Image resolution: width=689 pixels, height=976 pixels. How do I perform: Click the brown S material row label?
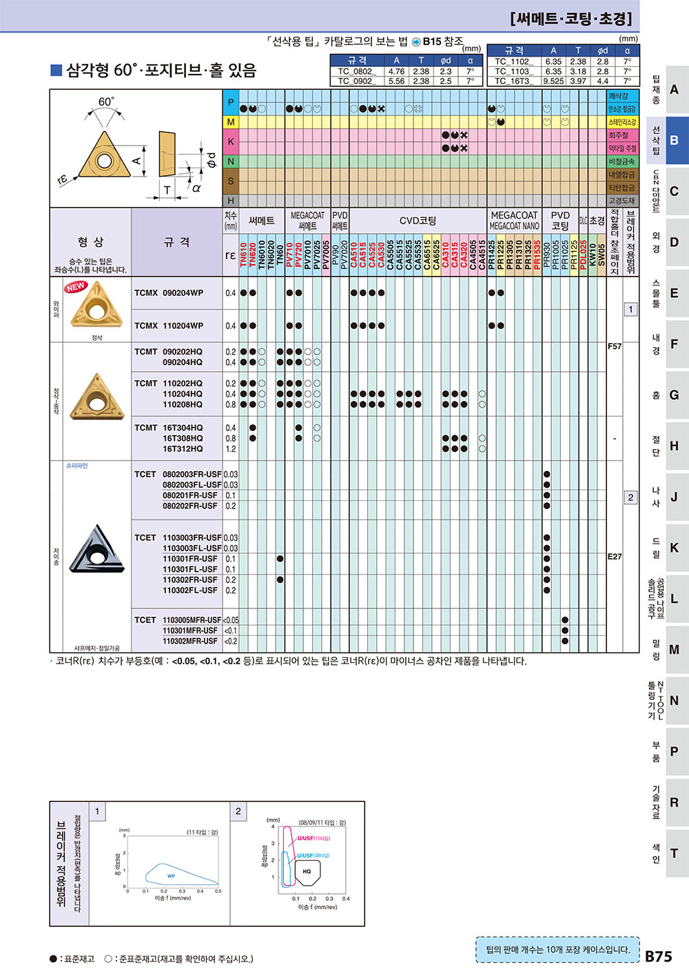click(x=231, y=181)
